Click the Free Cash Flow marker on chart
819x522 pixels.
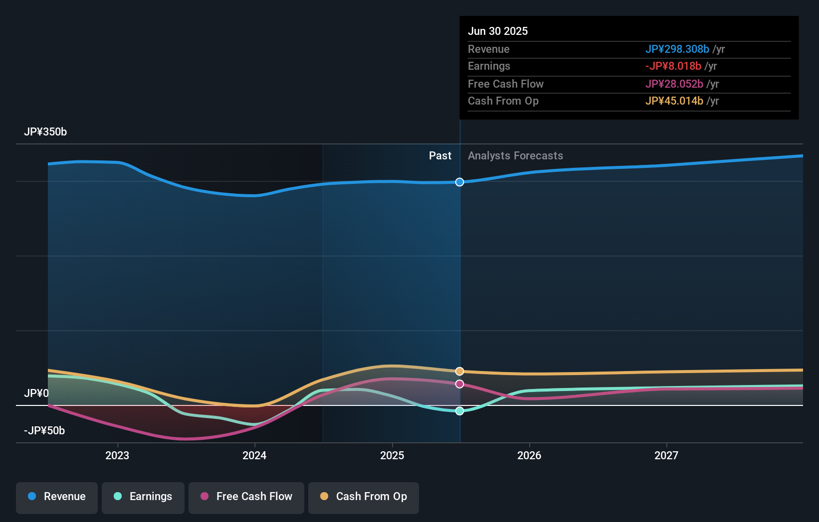click(459, 384)
